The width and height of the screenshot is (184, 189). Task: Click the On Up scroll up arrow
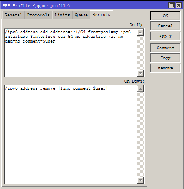point(140,32)
